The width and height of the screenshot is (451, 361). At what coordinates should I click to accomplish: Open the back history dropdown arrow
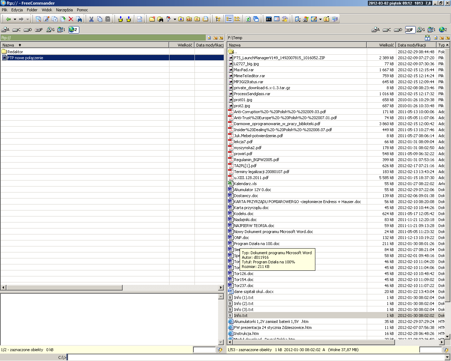click(15, 19)
